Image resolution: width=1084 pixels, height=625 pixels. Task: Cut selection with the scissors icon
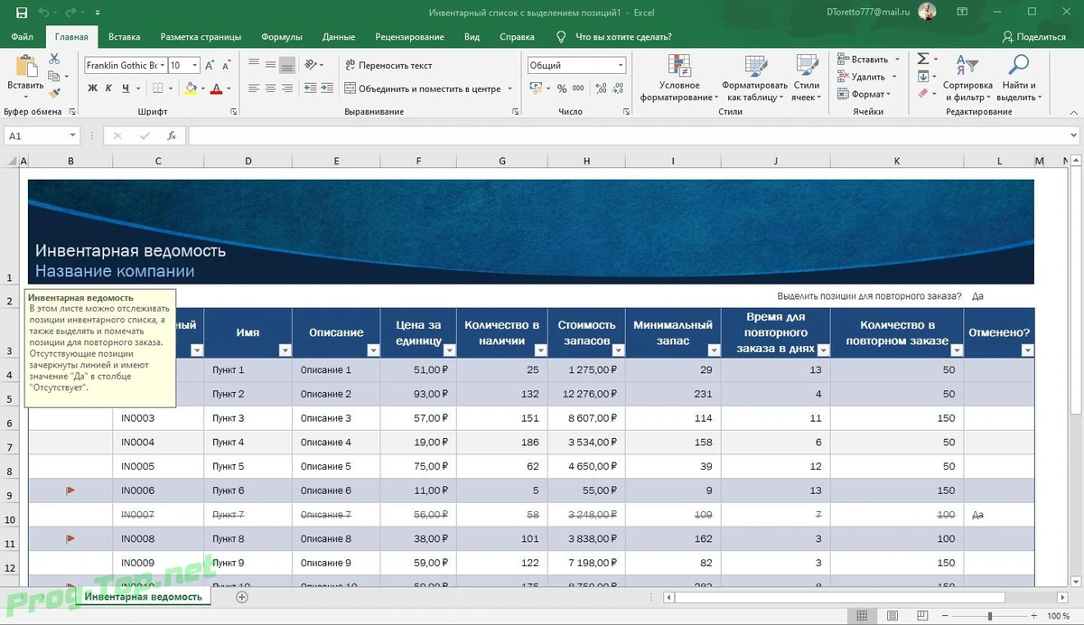point(54,58)
